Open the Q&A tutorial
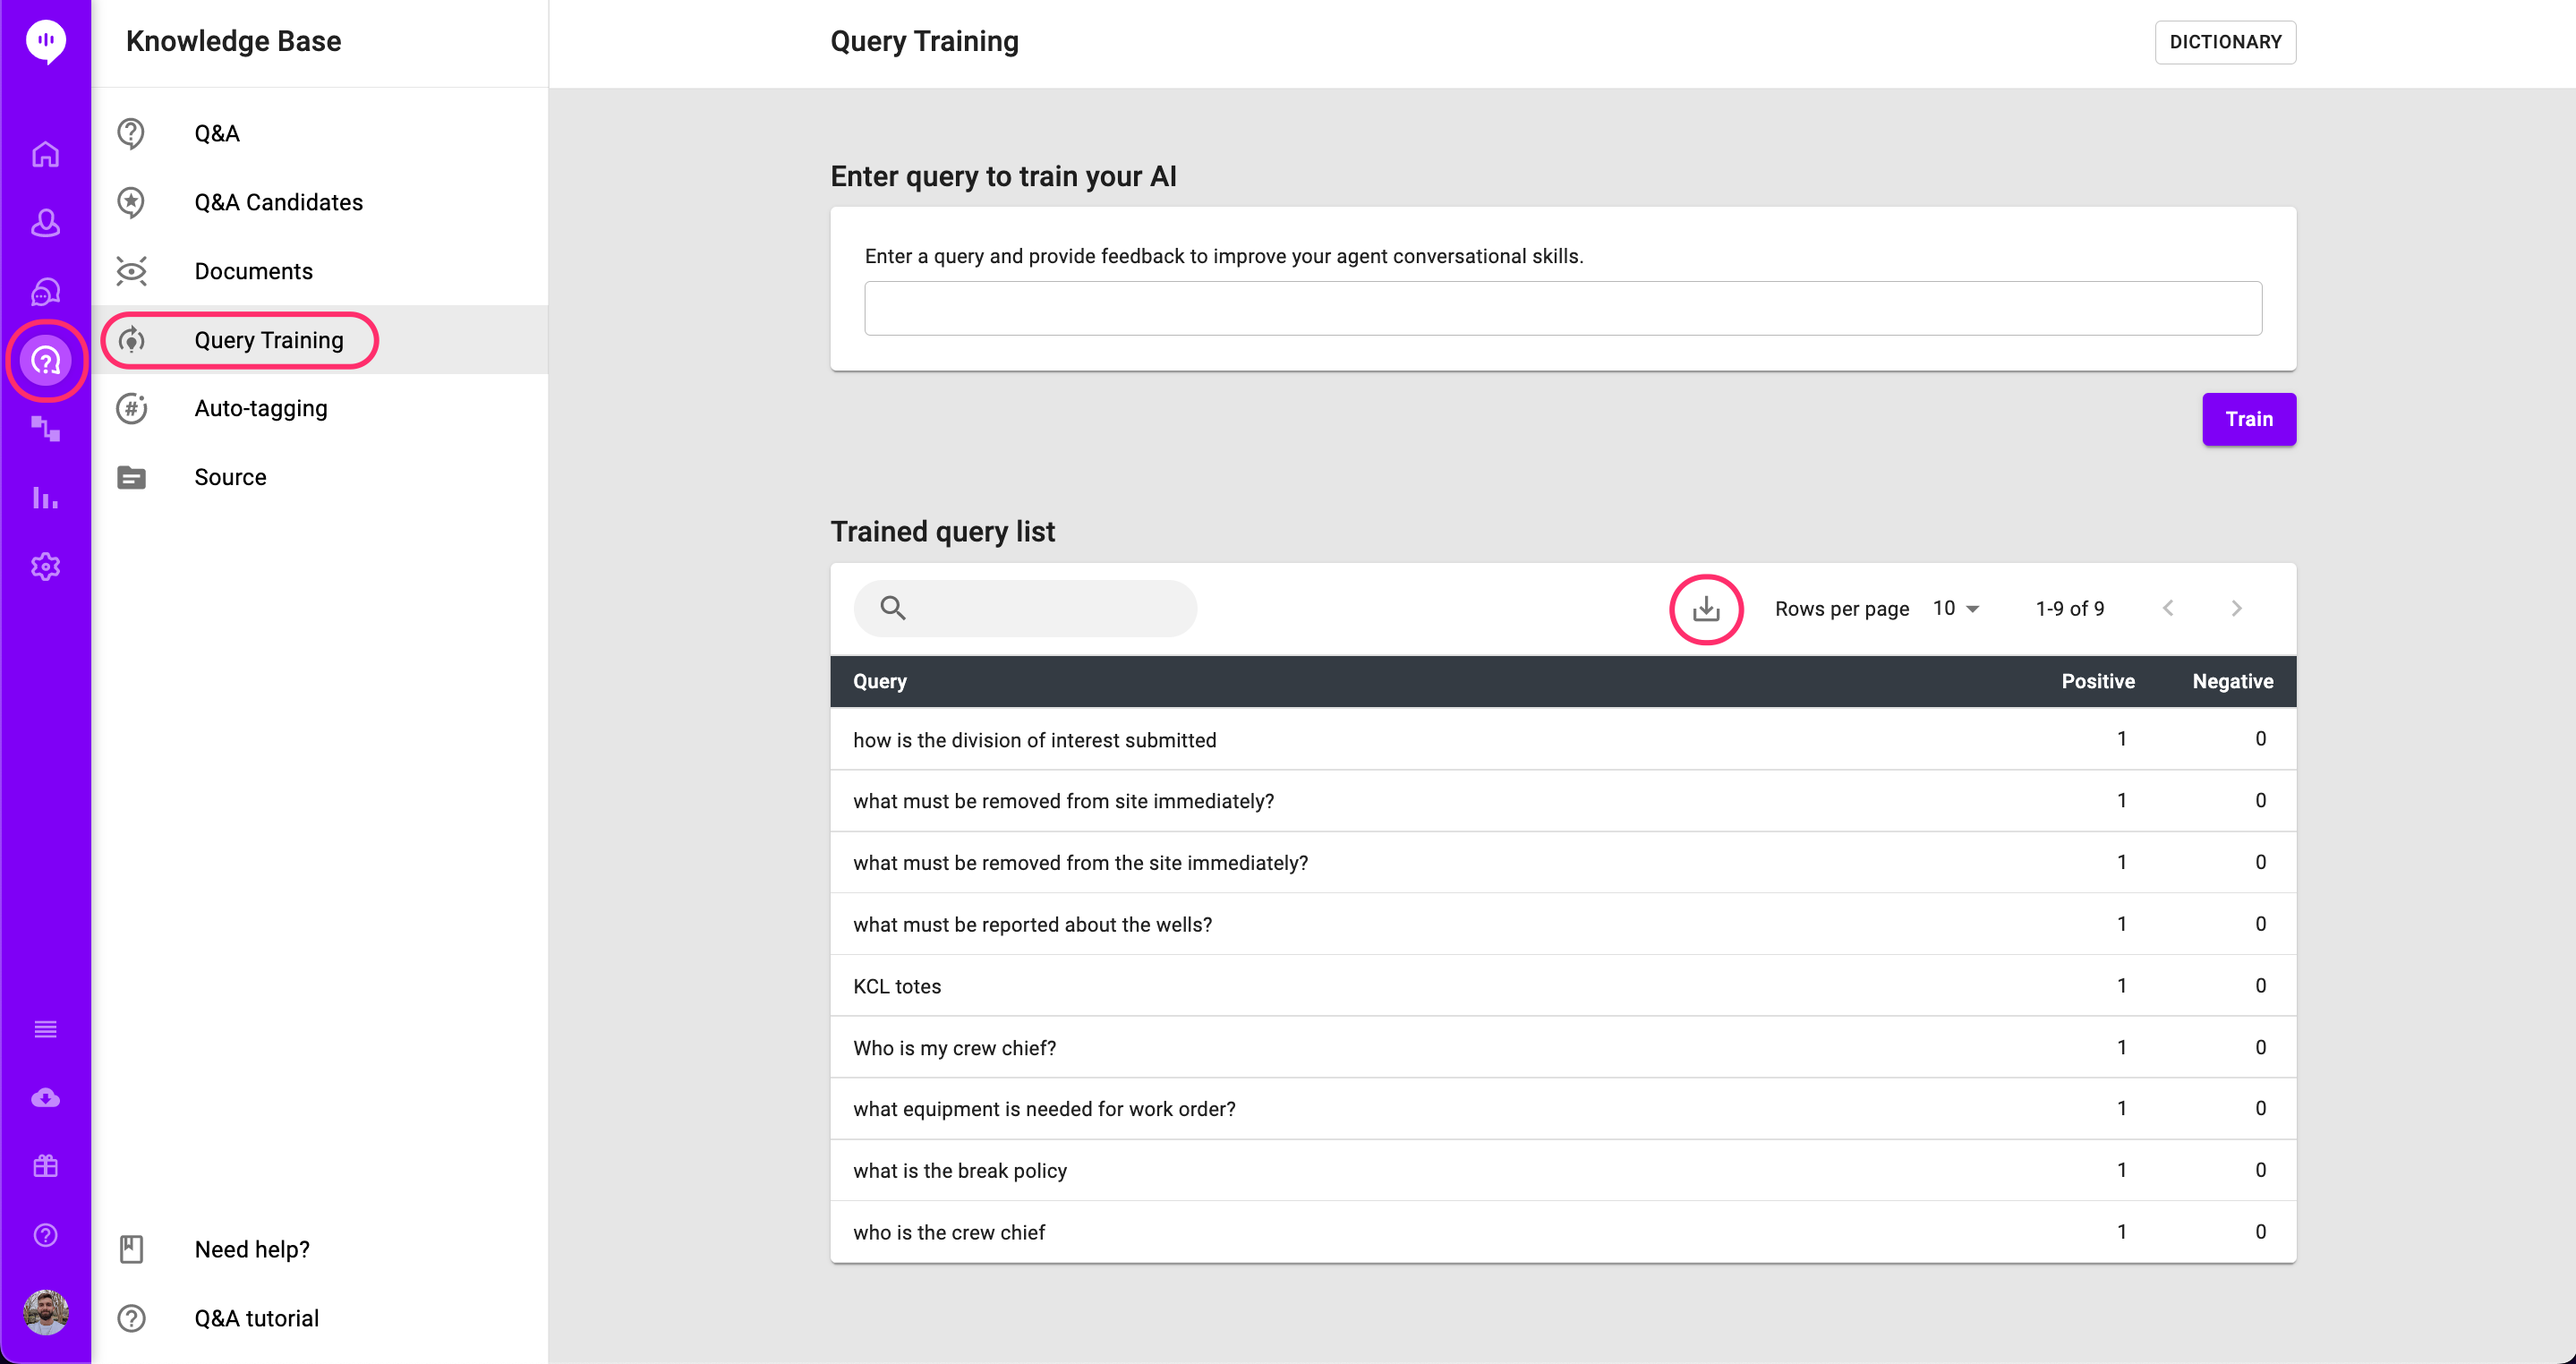Viewport: 2576px width, 1364px height. pyautogui.click(x=256, y=1318)
